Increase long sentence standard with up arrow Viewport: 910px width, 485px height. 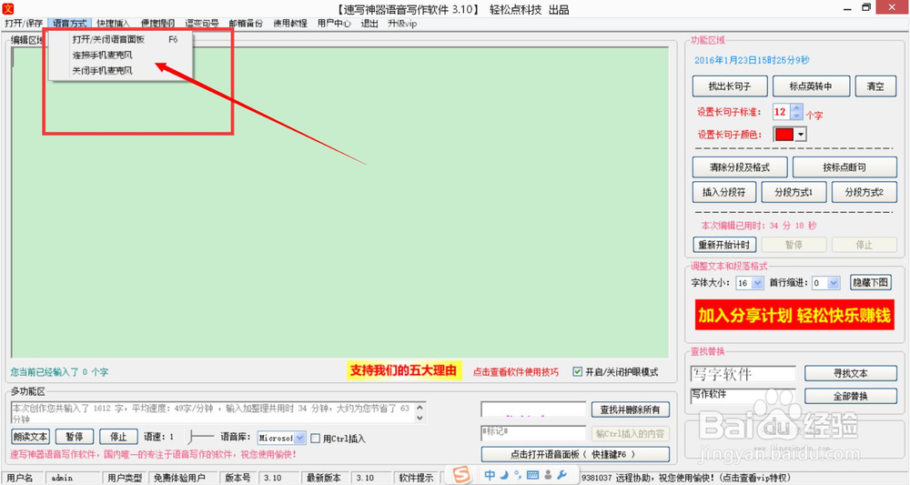coord(797,108)
